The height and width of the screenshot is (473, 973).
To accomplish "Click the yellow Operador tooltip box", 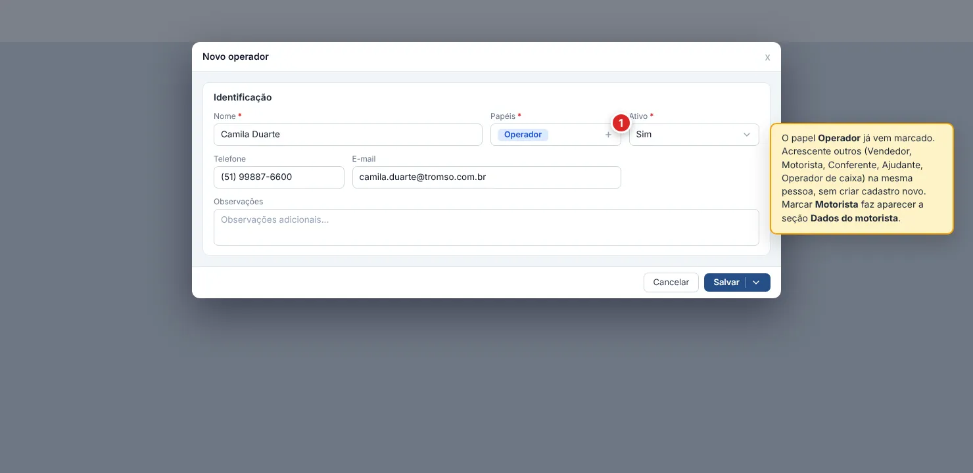I will tap(862, 179).
